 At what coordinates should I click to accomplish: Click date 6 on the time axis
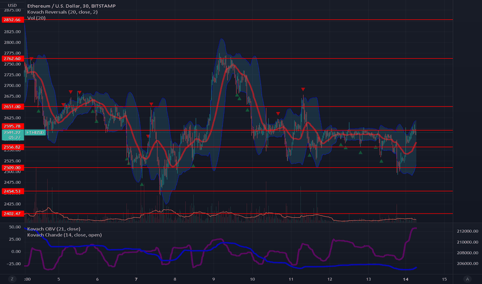(x=97, y=279)
